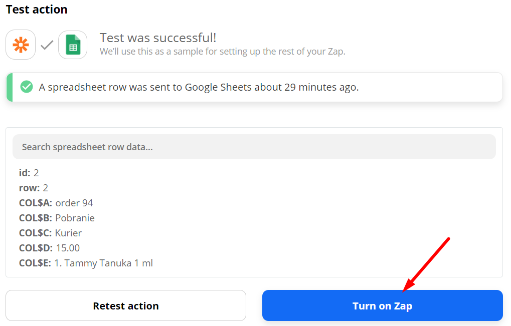Click the COL$A order 94 value

(55, 202)
